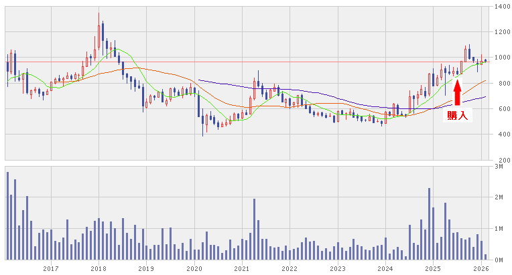The height and width of the screenshot is (275, 512).
Task: Click the red 購入 label
Action: (458, 116)
